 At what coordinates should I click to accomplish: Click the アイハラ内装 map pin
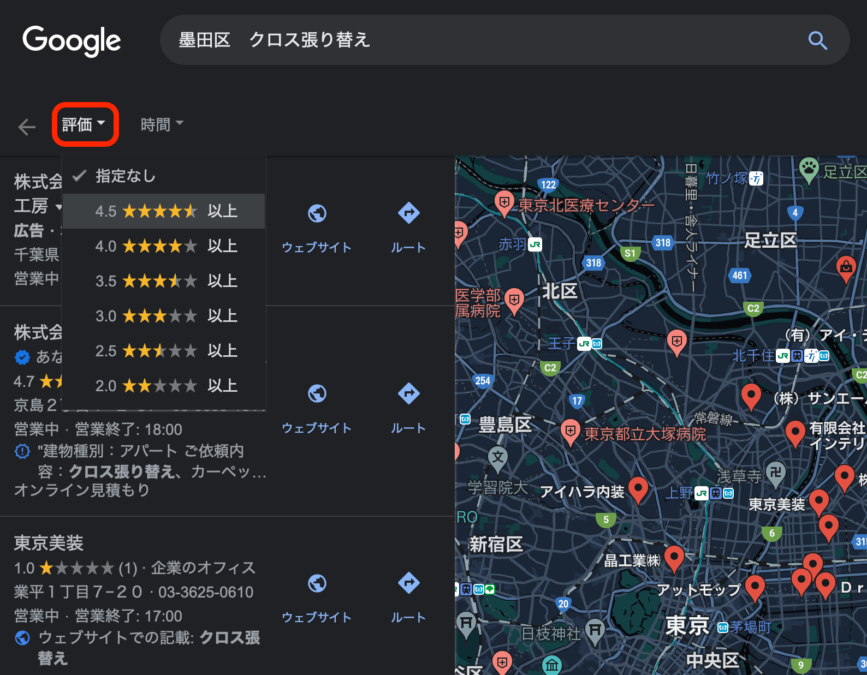click(638, 489)
